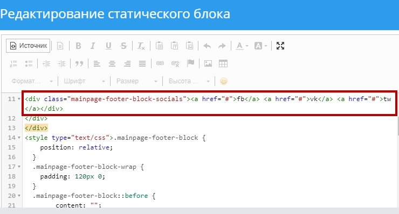Click the .mainpage-footer-block-wrap selector text
399x214 pixels.
pos(84,167)
